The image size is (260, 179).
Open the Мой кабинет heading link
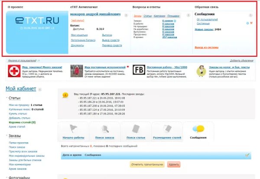pos(21,88)
